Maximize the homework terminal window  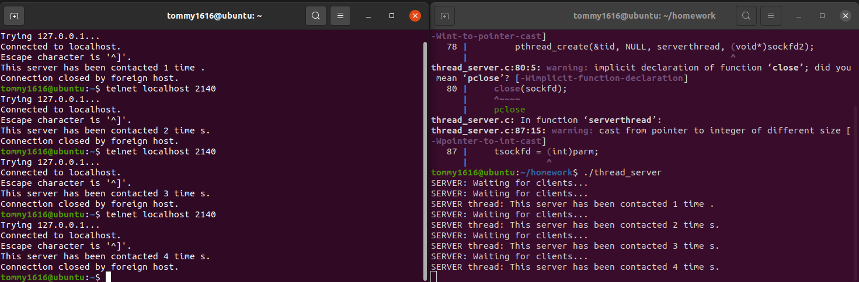tap(822, 16)
